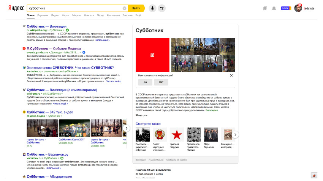323x181 pixels.
Task: Switch to the 'Маркет' tab
Action: [x=77, y=16]
